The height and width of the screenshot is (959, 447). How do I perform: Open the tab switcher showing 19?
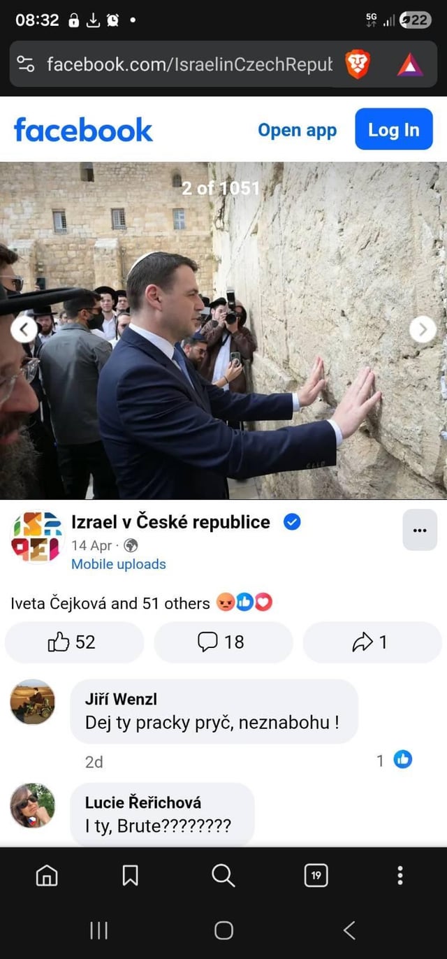(316, 874)
